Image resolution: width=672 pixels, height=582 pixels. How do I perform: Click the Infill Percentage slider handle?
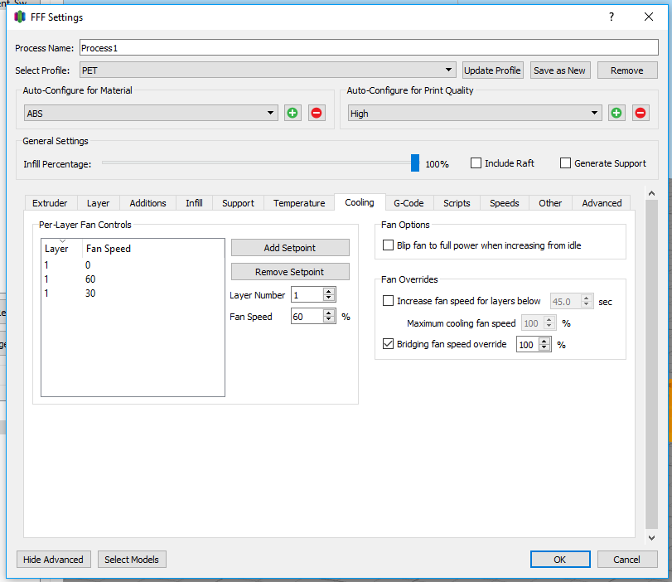click(415, 163)
